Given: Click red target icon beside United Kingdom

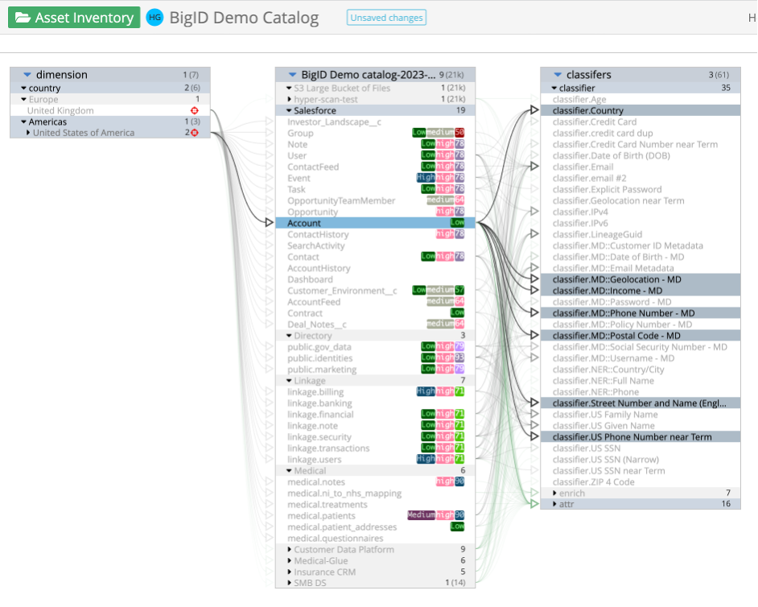Looking at the screenshot, I should [195, 110].
